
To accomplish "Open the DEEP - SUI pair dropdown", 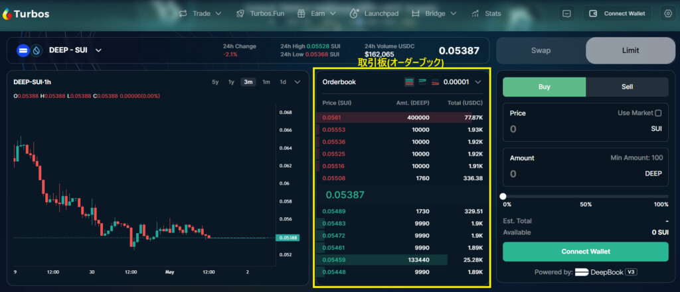I will click(98, 50).
